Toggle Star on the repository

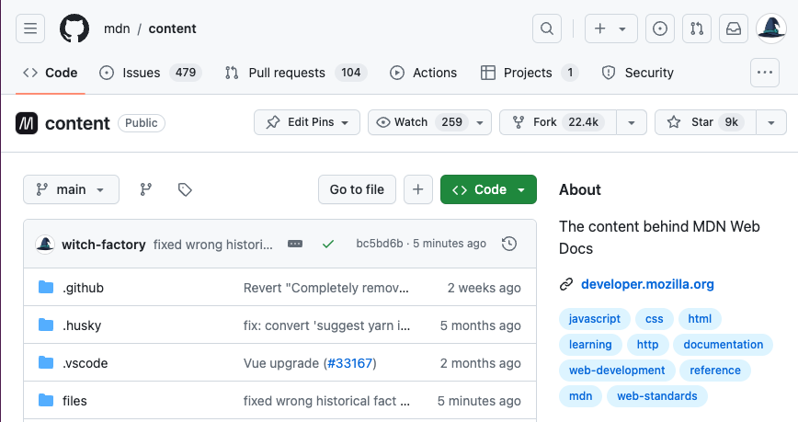tap(704, 122)
